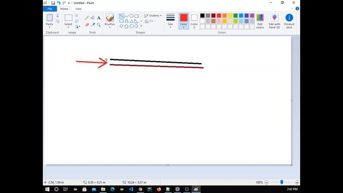The height and width of the screenshot is (193, 343).
Task: Activate Color 1 selector
Action: pyautogui.click(x=184, y=21)
